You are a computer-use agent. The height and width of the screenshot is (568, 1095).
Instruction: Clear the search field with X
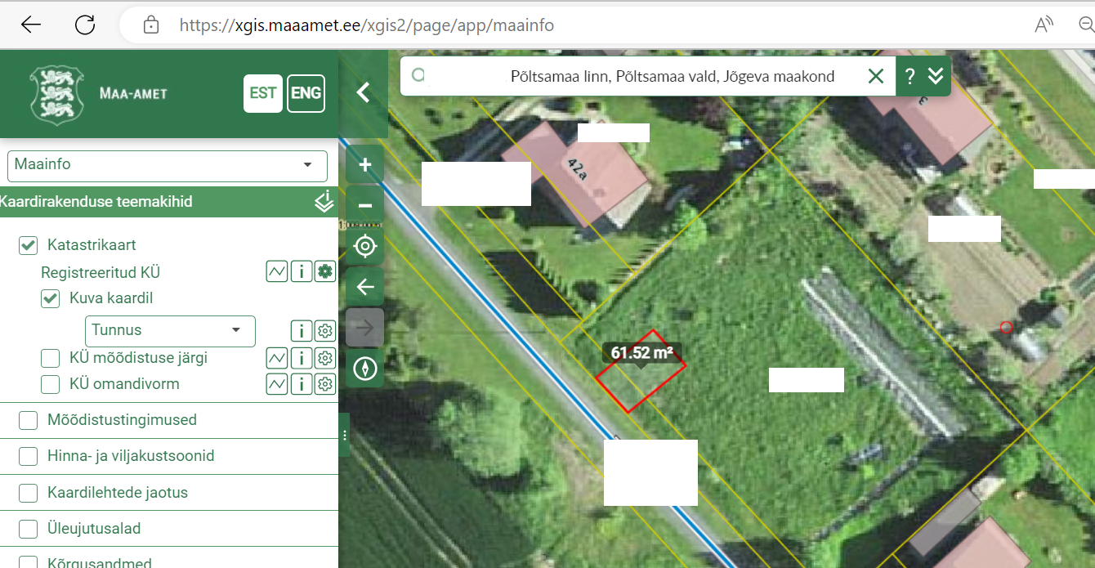(x=875, y=77)
